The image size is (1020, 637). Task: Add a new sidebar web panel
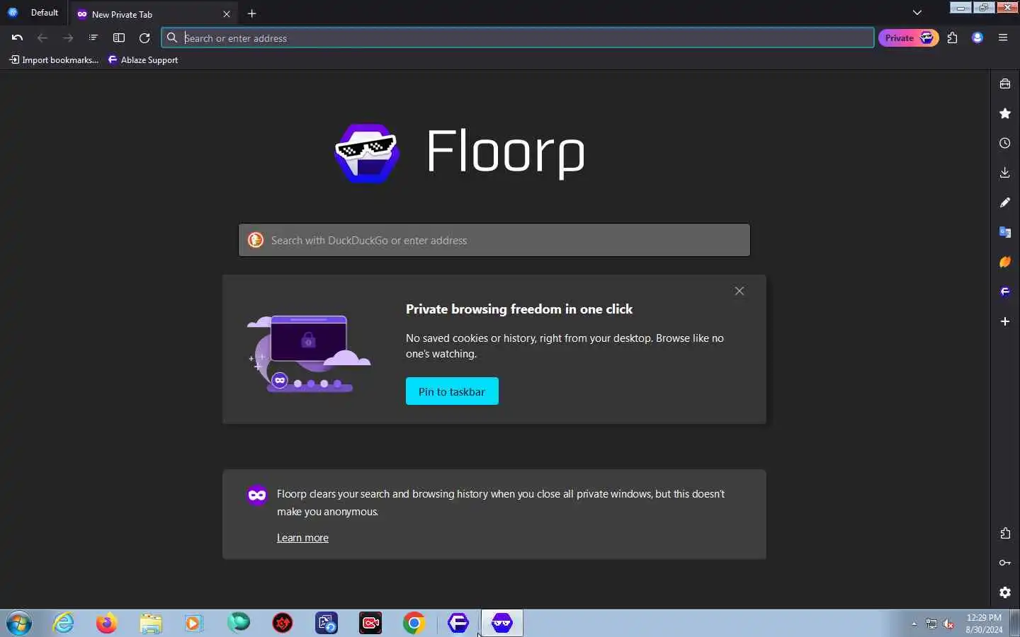1005,321
